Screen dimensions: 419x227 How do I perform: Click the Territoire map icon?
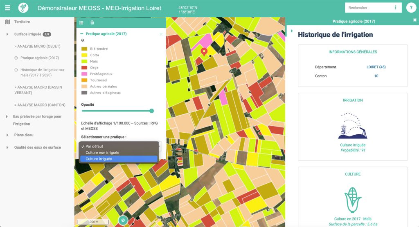pyautogui.click(x=7, y=22)
